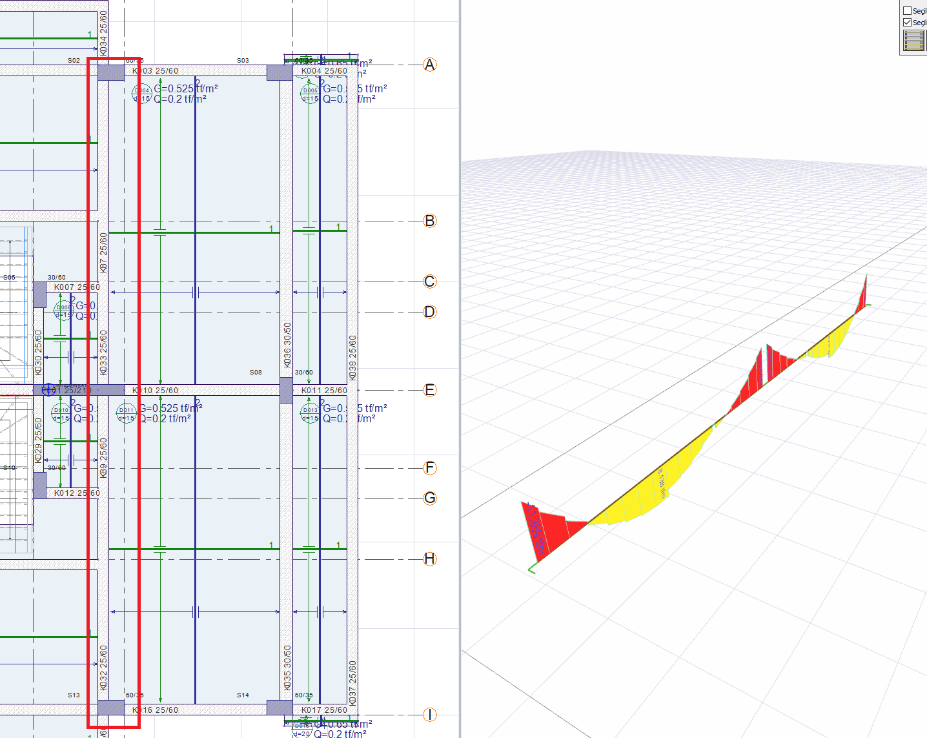Click the yellow-striped frame view icon

(913, 41)
